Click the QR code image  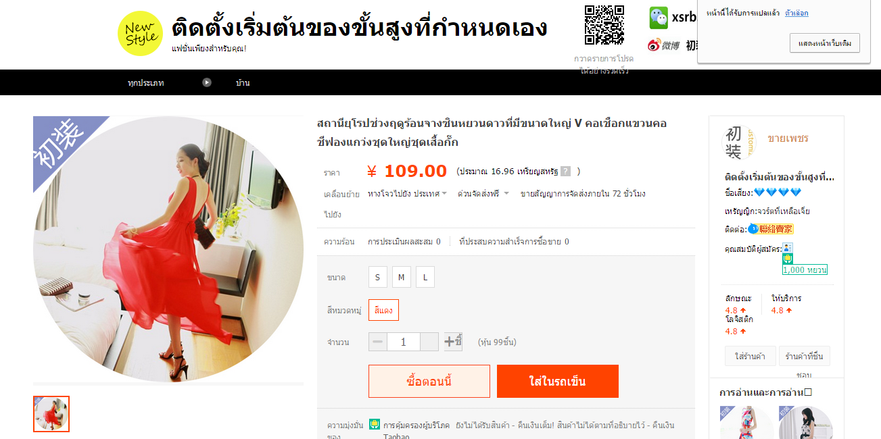[604, 25]
